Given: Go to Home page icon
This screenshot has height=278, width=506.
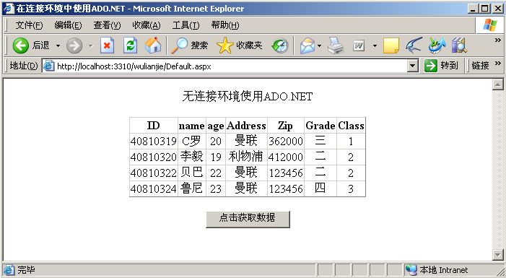Looking at the screenshot, I should pos(153,45).
